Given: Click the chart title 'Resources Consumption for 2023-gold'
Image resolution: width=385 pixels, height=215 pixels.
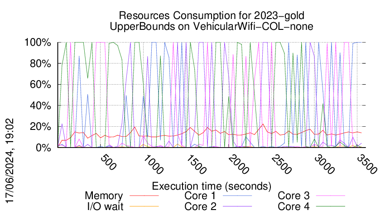Looking at the screenshot, I should (x=212, y=15).
